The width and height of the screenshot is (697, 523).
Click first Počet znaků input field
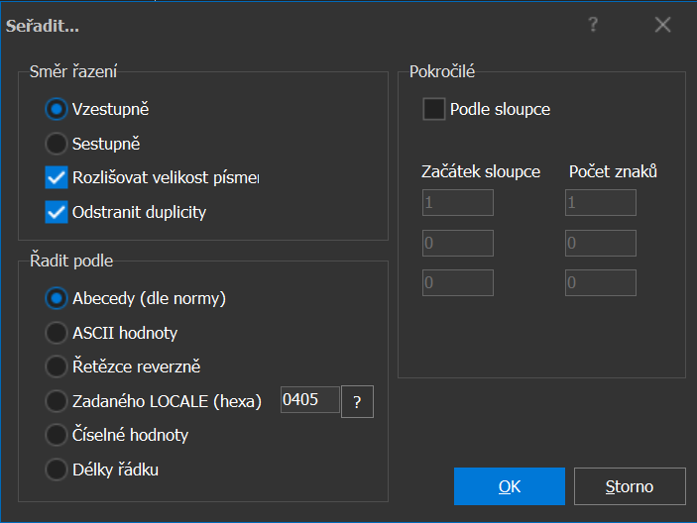601,202
